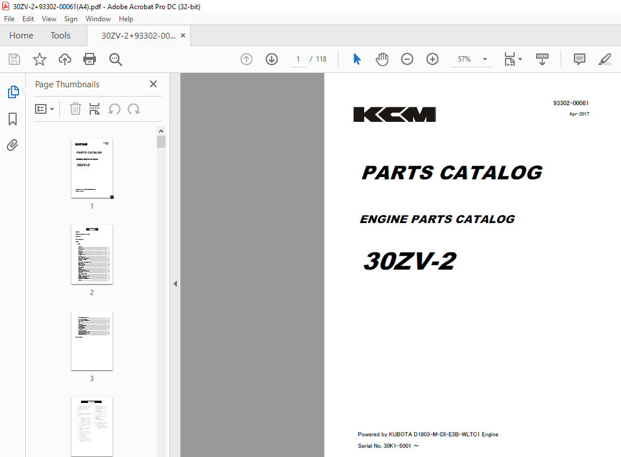
Task: Click the thumbnails scrollbar handle
Action: 161,141
